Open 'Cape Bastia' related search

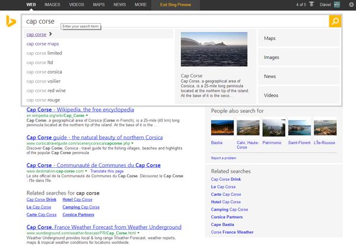pos(223,225)
